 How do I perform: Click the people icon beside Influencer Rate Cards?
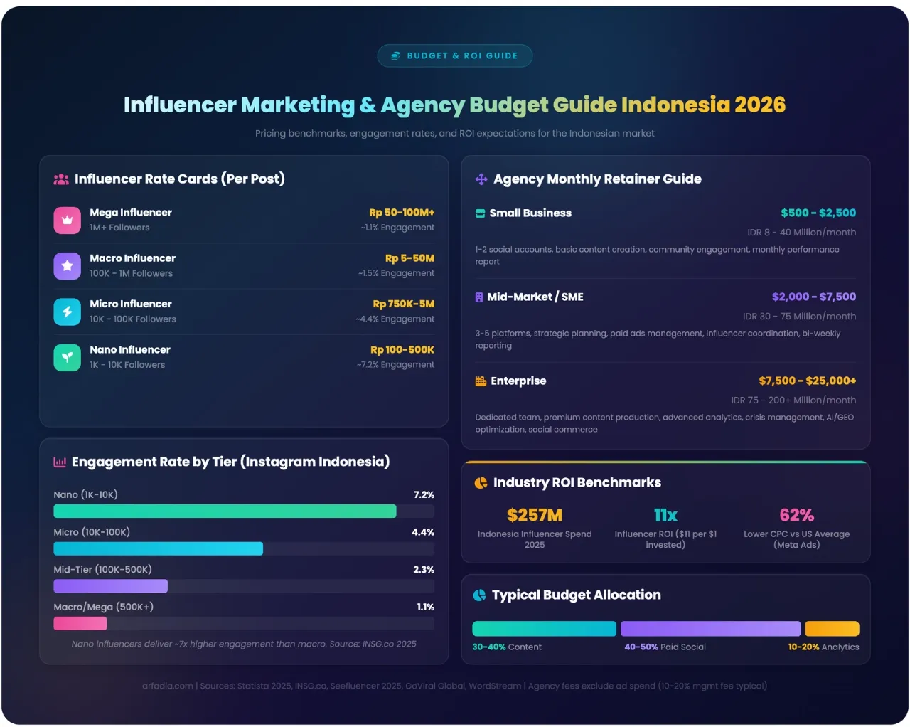coord(60,179)
